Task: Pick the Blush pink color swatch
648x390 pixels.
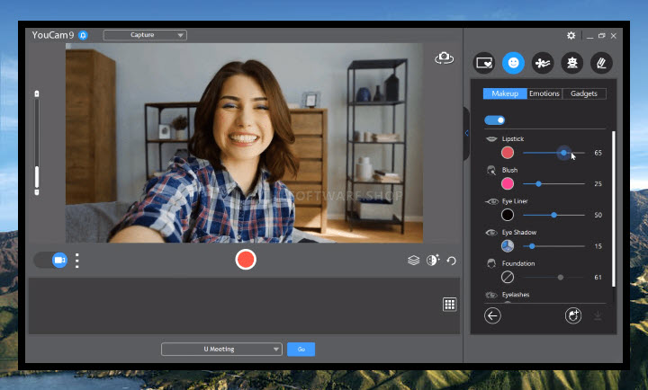Action: tap(508, 183)
